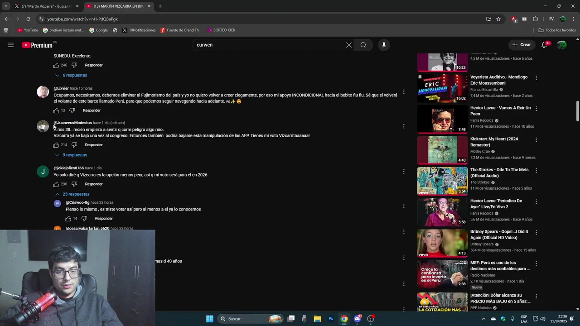Screen dimensions: 580x326
Task: Reply to the @jokiejolies8765 comment
Action: [x=94, y=184]
